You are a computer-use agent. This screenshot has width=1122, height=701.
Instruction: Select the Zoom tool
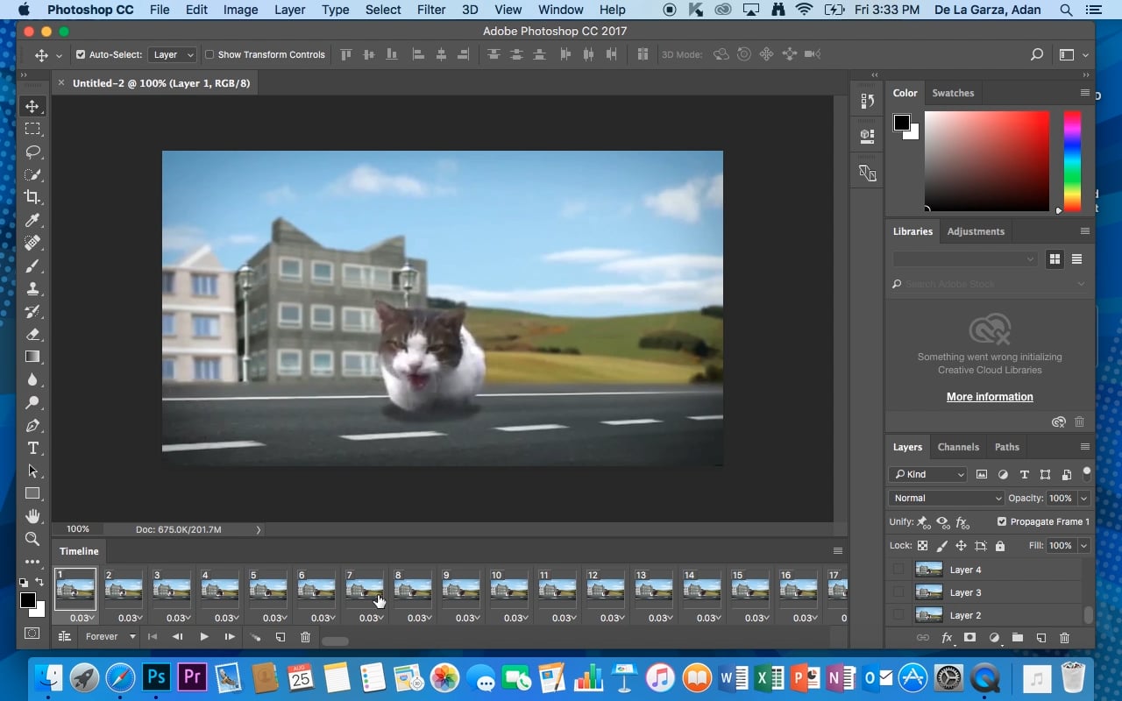point(32,539)
